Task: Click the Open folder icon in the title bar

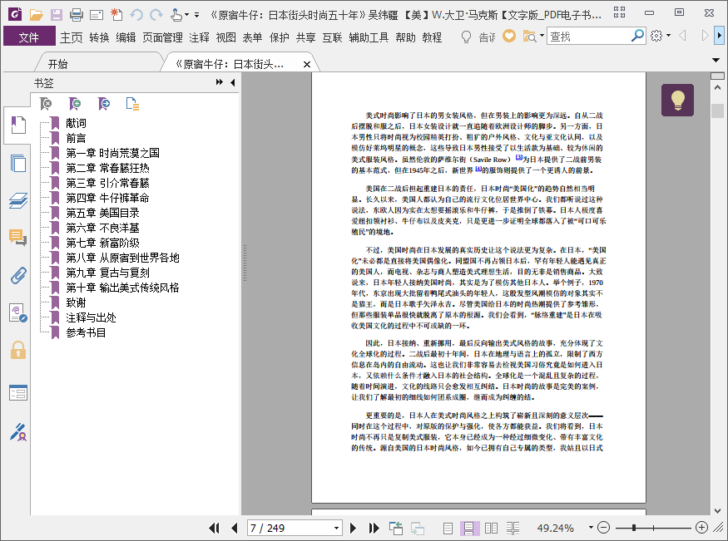Action: [x=37, y=15]
